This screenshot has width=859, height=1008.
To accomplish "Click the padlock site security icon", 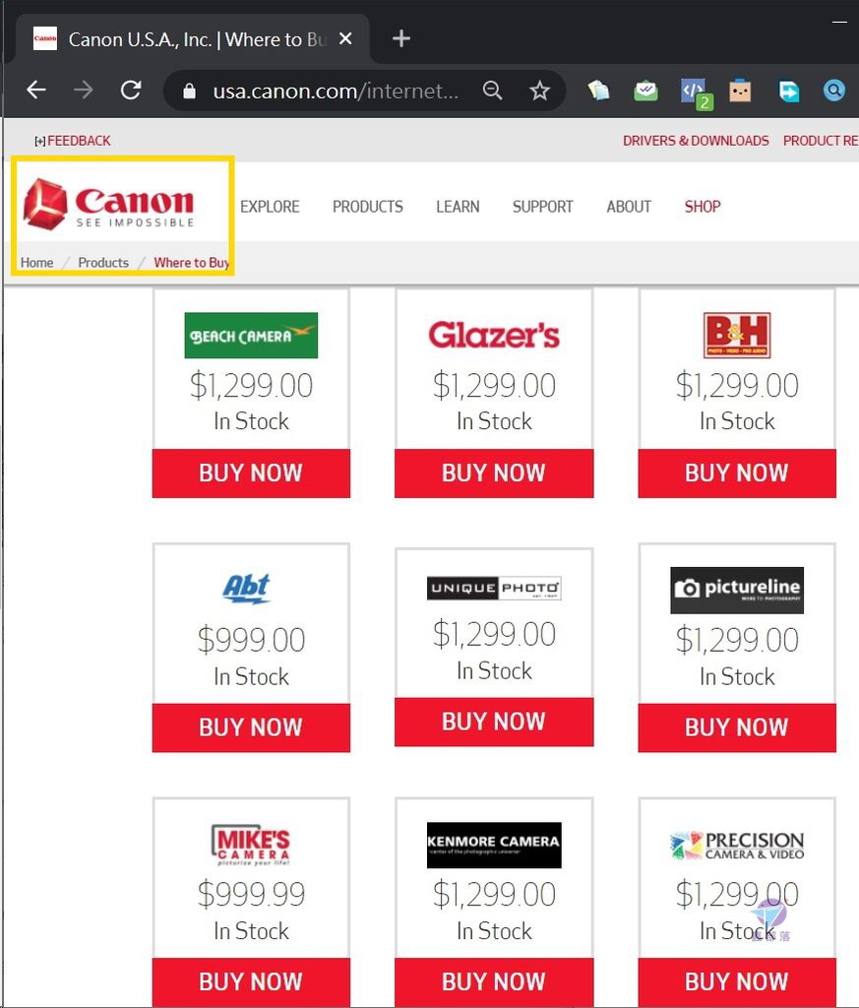I will tap(190, 92).
